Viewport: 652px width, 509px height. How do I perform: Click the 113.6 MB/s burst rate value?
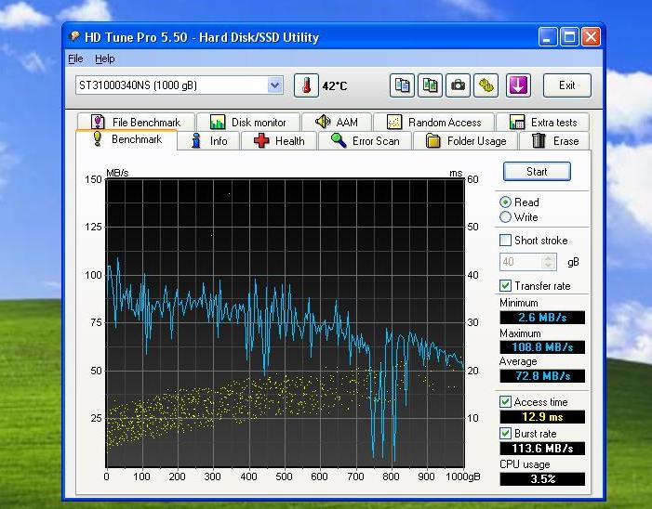[x=542, y=449]
